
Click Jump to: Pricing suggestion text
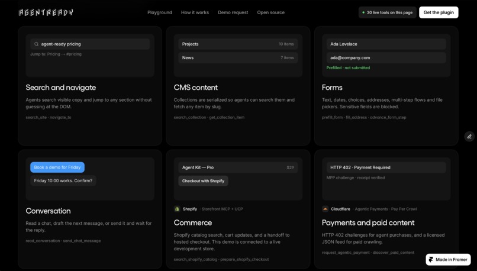[56, 54]
